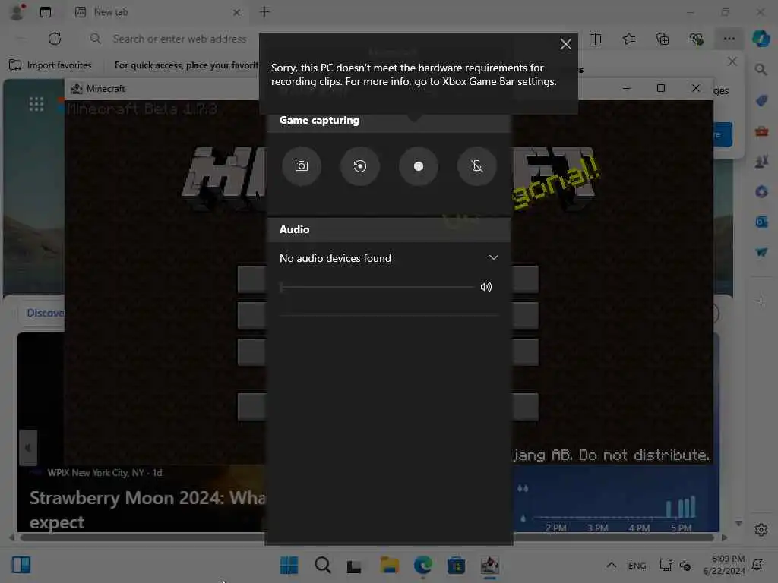The image size is (778, 583).
Task: Open sidebar Drop paper plane icon
Action: point(761,252)
